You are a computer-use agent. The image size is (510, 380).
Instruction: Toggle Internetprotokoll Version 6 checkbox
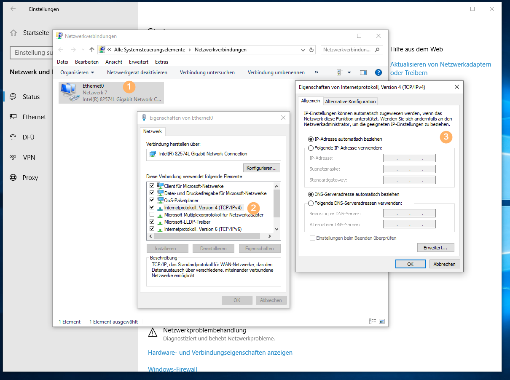point(152,229)
